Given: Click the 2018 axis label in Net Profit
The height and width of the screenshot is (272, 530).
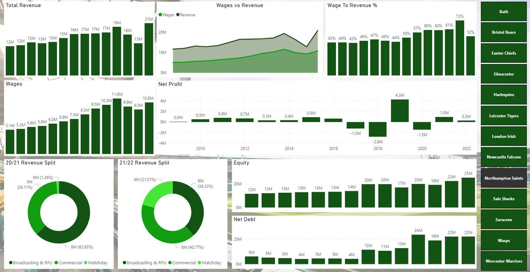Looking at the screenshot, I should [378, 149].
